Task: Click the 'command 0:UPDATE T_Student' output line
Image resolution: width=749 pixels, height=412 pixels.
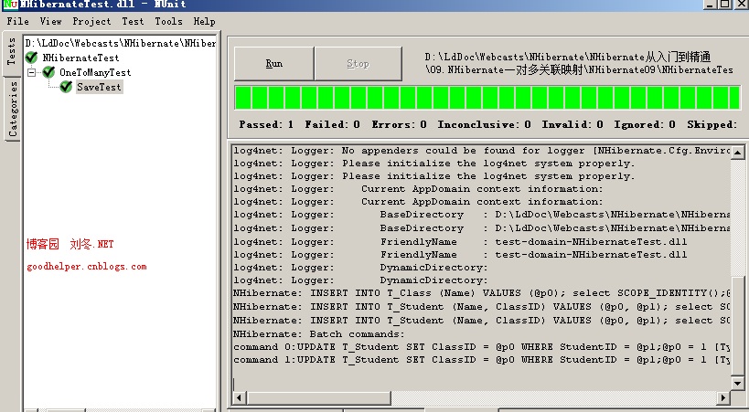Action: (x=481, y=347)
